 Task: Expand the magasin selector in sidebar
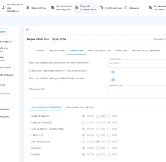coord(6,94)
